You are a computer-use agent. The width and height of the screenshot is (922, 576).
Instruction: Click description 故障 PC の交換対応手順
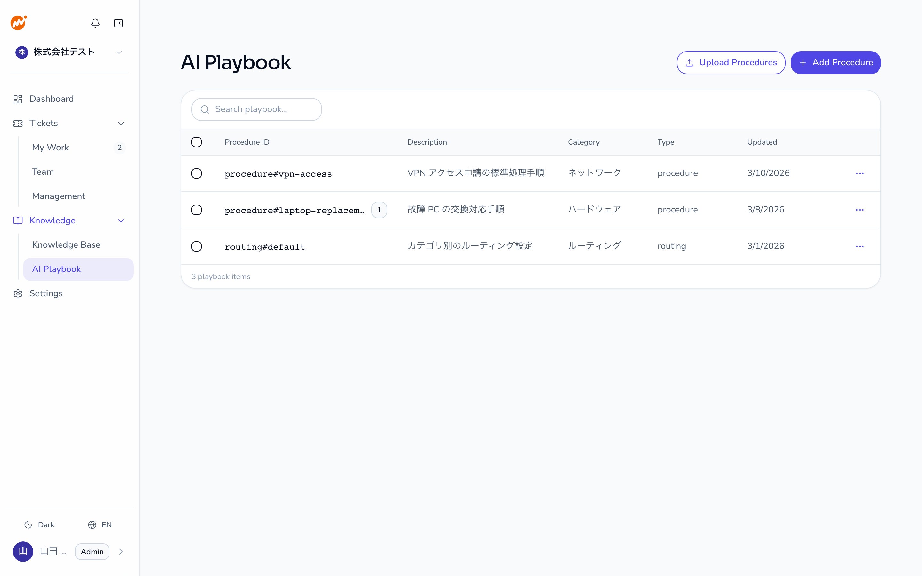tap(456, 210)
